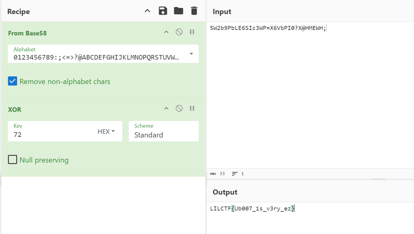Click the LILCTF flag output text
The width and height of the screenshot is (414, 234).
pos(253,209)
